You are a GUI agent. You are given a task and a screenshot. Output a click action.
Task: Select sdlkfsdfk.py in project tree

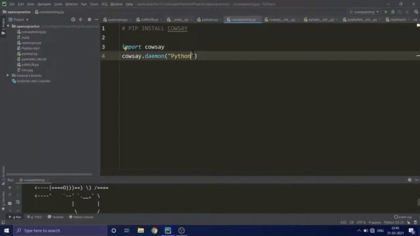(28, 65)
